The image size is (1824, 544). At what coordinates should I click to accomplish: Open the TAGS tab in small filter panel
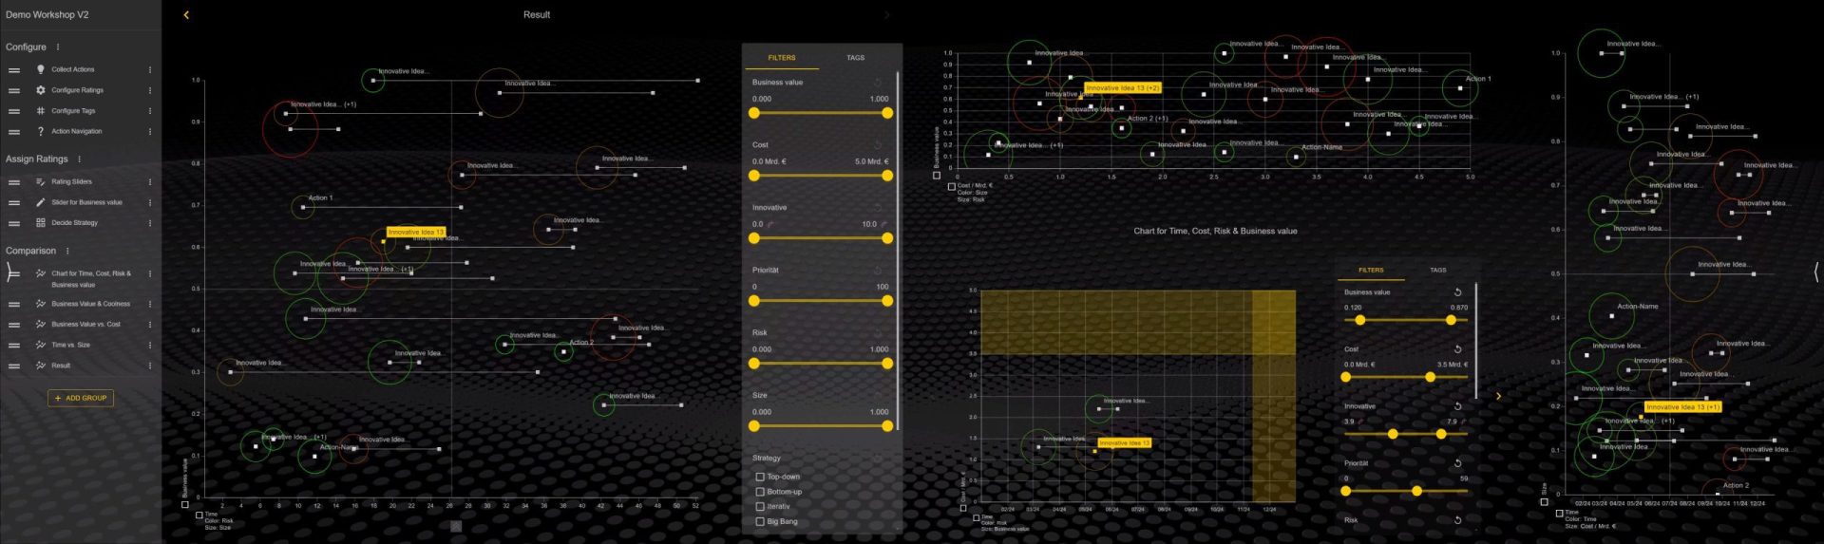tap(1438, 271)
